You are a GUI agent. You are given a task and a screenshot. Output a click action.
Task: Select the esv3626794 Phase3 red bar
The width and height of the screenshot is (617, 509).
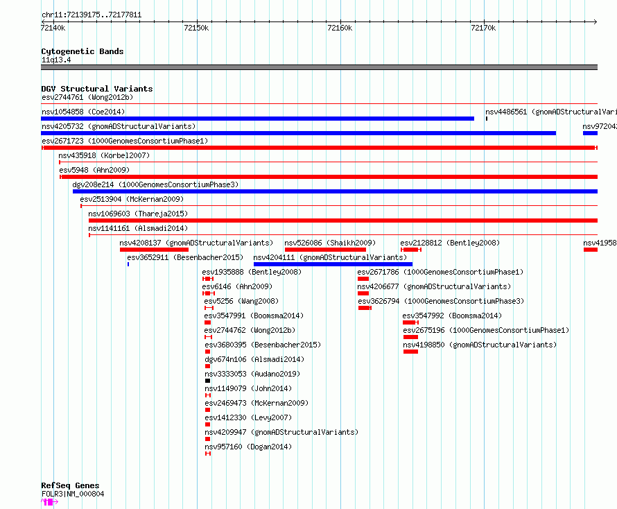pos(365,308)
